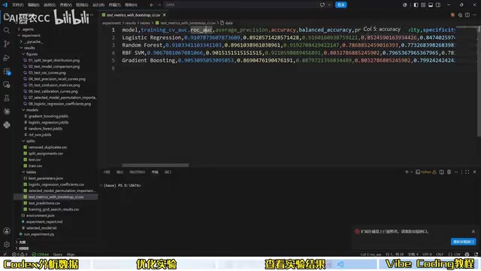Open best_parameters.json file
This screenshot has height=271, width=481.
(x=46, y=178)
